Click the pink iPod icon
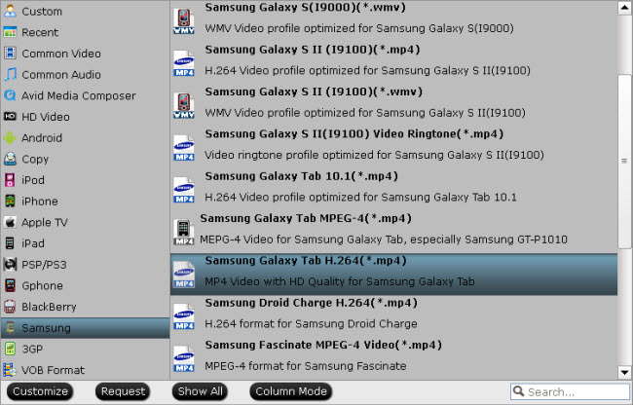Image resolution: width=633 pixels, height=405 pixels. [10, 180]
